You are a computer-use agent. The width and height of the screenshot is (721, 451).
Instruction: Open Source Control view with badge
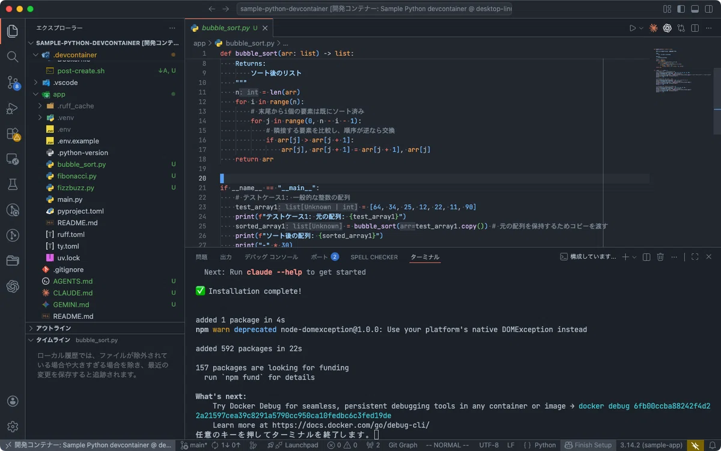(13, 83)
